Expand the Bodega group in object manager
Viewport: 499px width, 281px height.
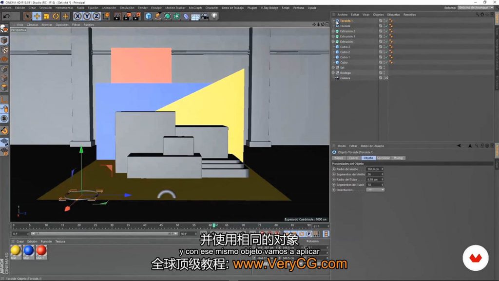pos(333,73)
